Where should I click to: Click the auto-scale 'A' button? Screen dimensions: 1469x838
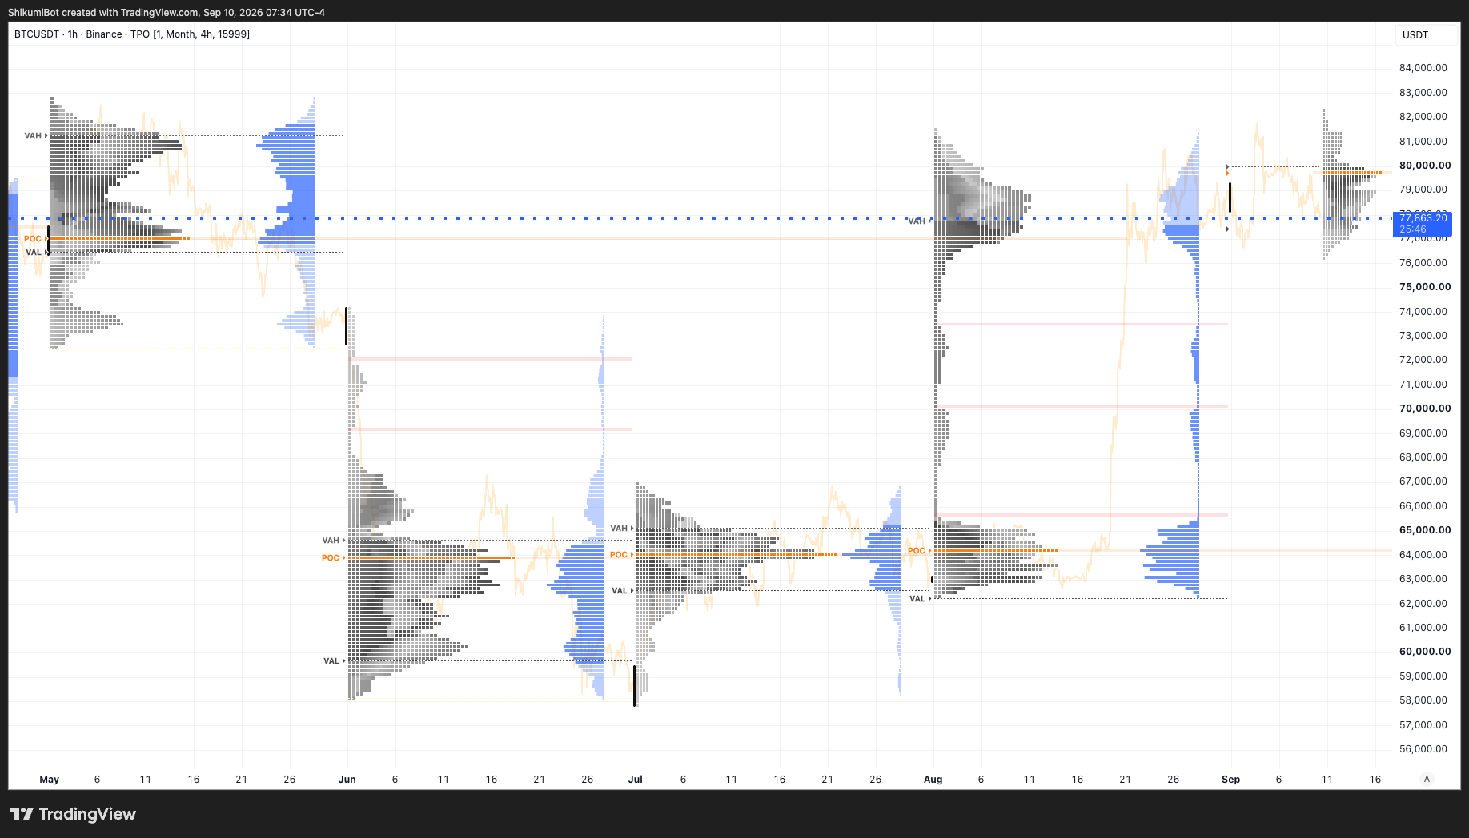1426,779
